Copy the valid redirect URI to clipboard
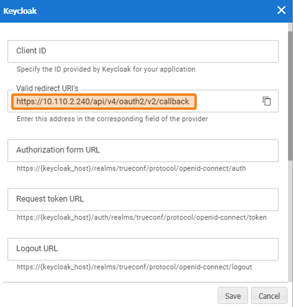 tap(267, 101)
